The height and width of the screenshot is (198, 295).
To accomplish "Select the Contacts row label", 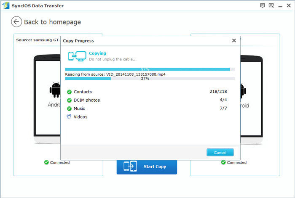I will pyautogui.click(x=83, y=92).
